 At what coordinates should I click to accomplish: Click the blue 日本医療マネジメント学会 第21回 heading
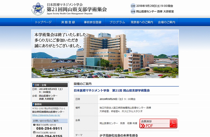(112, 90)
